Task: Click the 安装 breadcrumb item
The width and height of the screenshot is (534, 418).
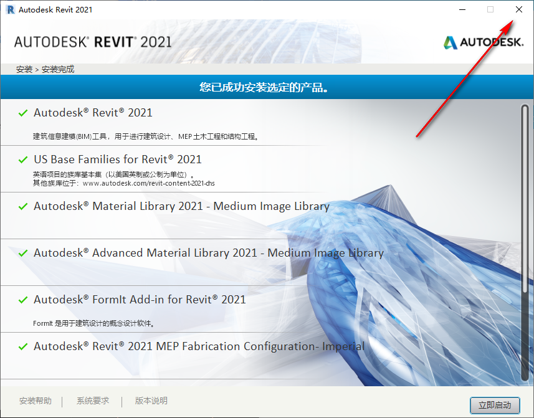Action: [24, 69]
